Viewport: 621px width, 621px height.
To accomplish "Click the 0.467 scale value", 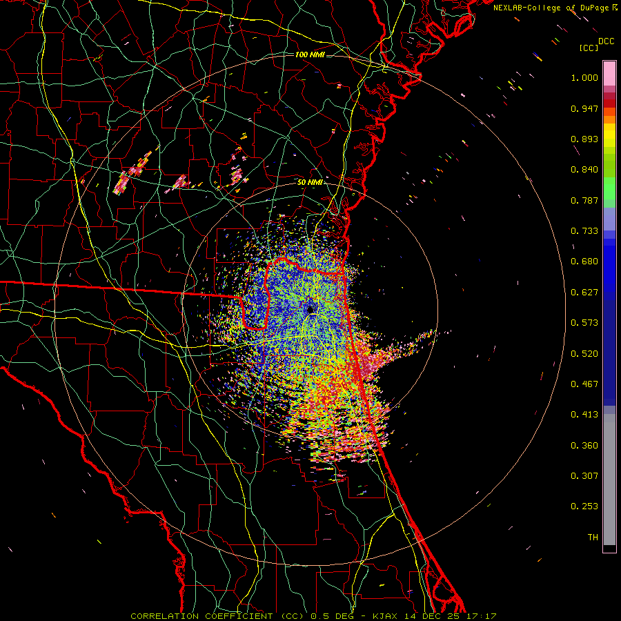I will [584, 384].
